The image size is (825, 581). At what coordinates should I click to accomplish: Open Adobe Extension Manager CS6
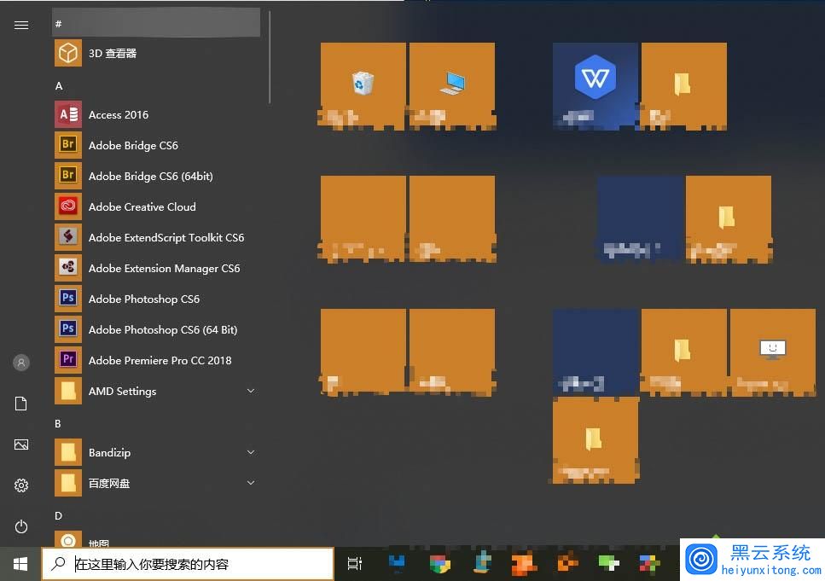[164, 268]
